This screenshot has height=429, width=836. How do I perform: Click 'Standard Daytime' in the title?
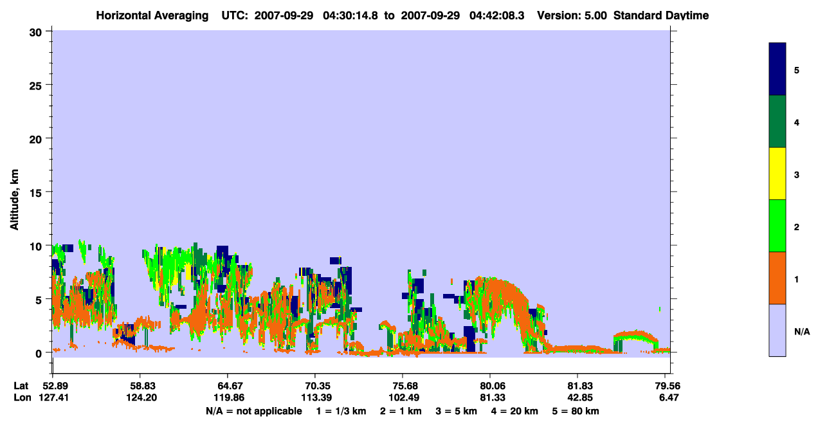(661, 15)
